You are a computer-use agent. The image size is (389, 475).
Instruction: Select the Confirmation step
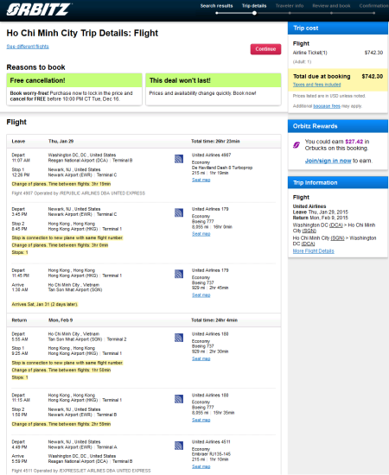pyautogui.click(x=373, y=6)
